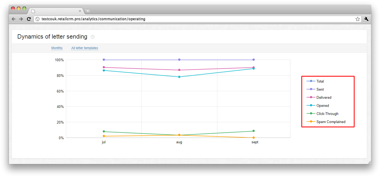Screen dimensions: 380x177
Task: Click the Spam Complained point for jul
Action: [x=104, y=136]
